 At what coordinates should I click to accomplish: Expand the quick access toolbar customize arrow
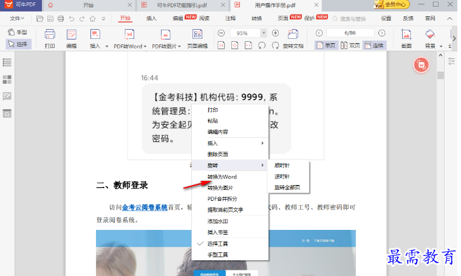[103, 19]
